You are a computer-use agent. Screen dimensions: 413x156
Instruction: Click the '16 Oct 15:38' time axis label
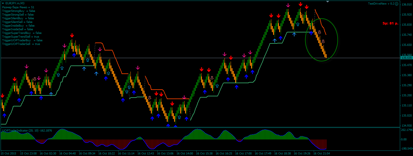tap(204, 153)
